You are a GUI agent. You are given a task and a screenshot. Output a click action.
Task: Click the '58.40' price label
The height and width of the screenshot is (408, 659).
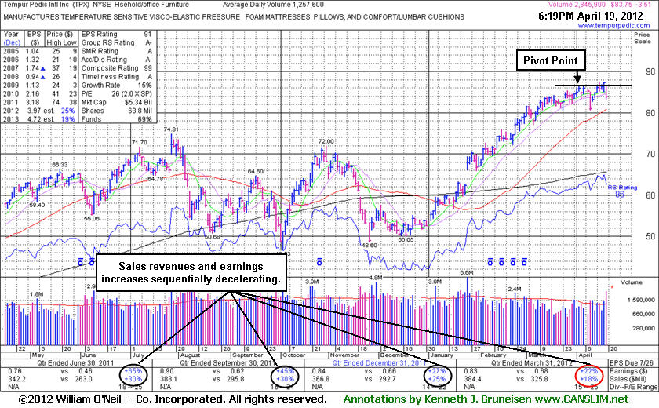click(37, 205)
